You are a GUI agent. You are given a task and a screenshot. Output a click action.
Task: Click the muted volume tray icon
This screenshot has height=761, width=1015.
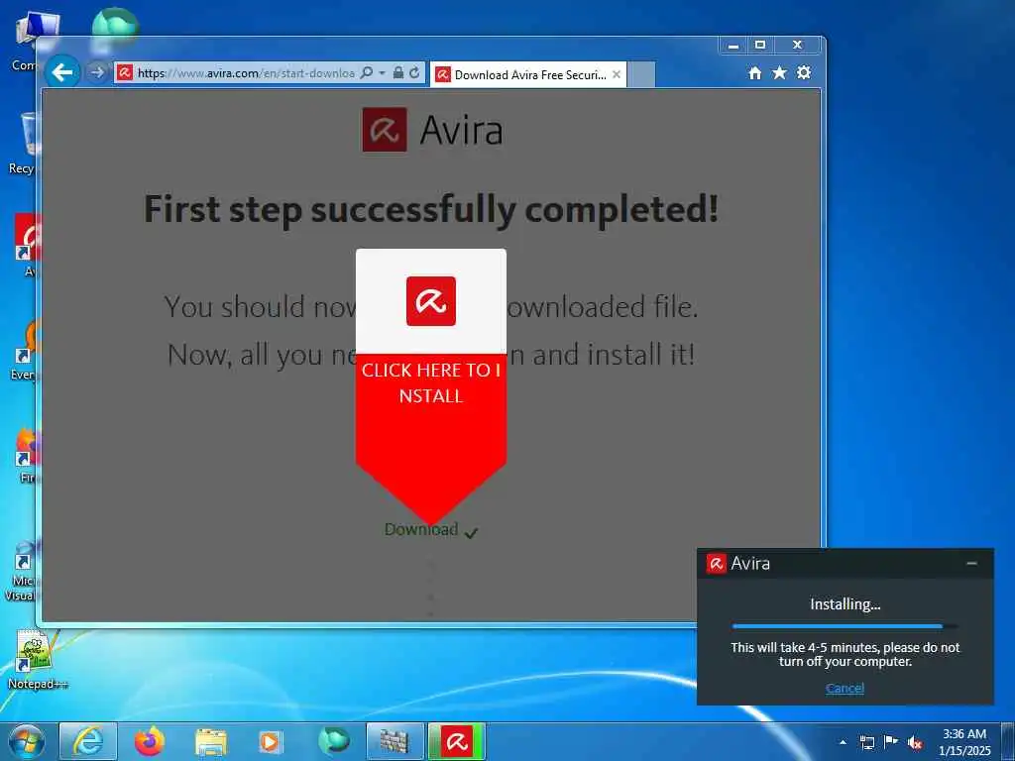pyautogui.click(x=915, y=742)
